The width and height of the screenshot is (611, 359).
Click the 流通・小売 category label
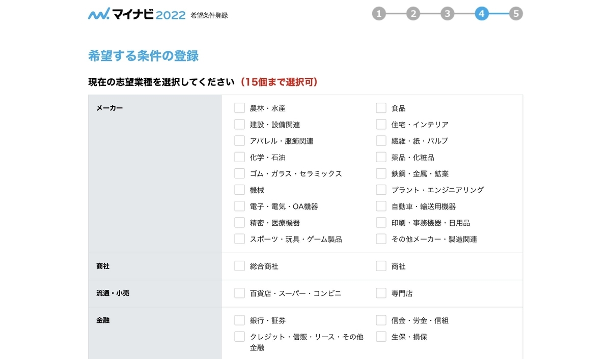point(113,293)
